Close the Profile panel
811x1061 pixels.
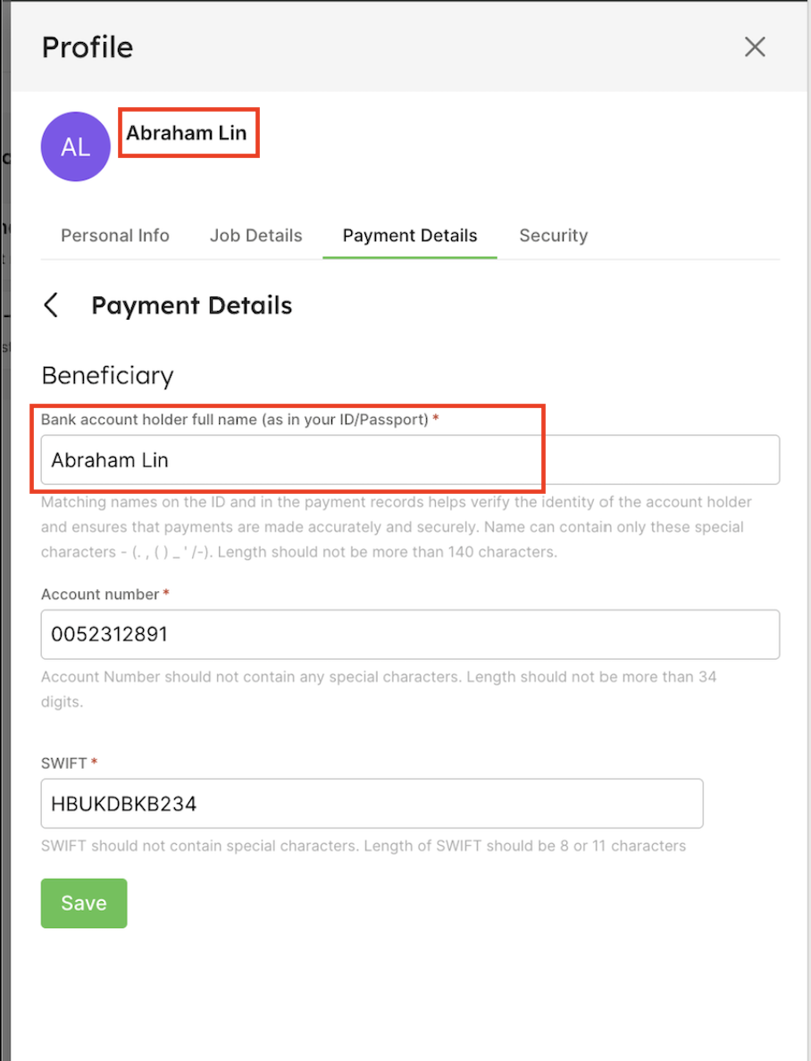tap(755, 47)
